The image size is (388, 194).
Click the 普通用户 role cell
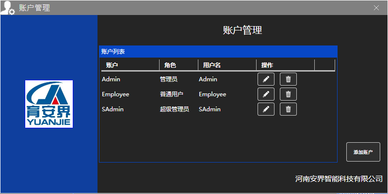coord(171,94)
